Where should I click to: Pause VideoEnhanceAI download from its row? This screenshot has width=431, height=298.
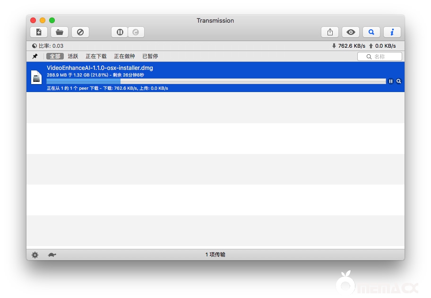pos(391,81)
